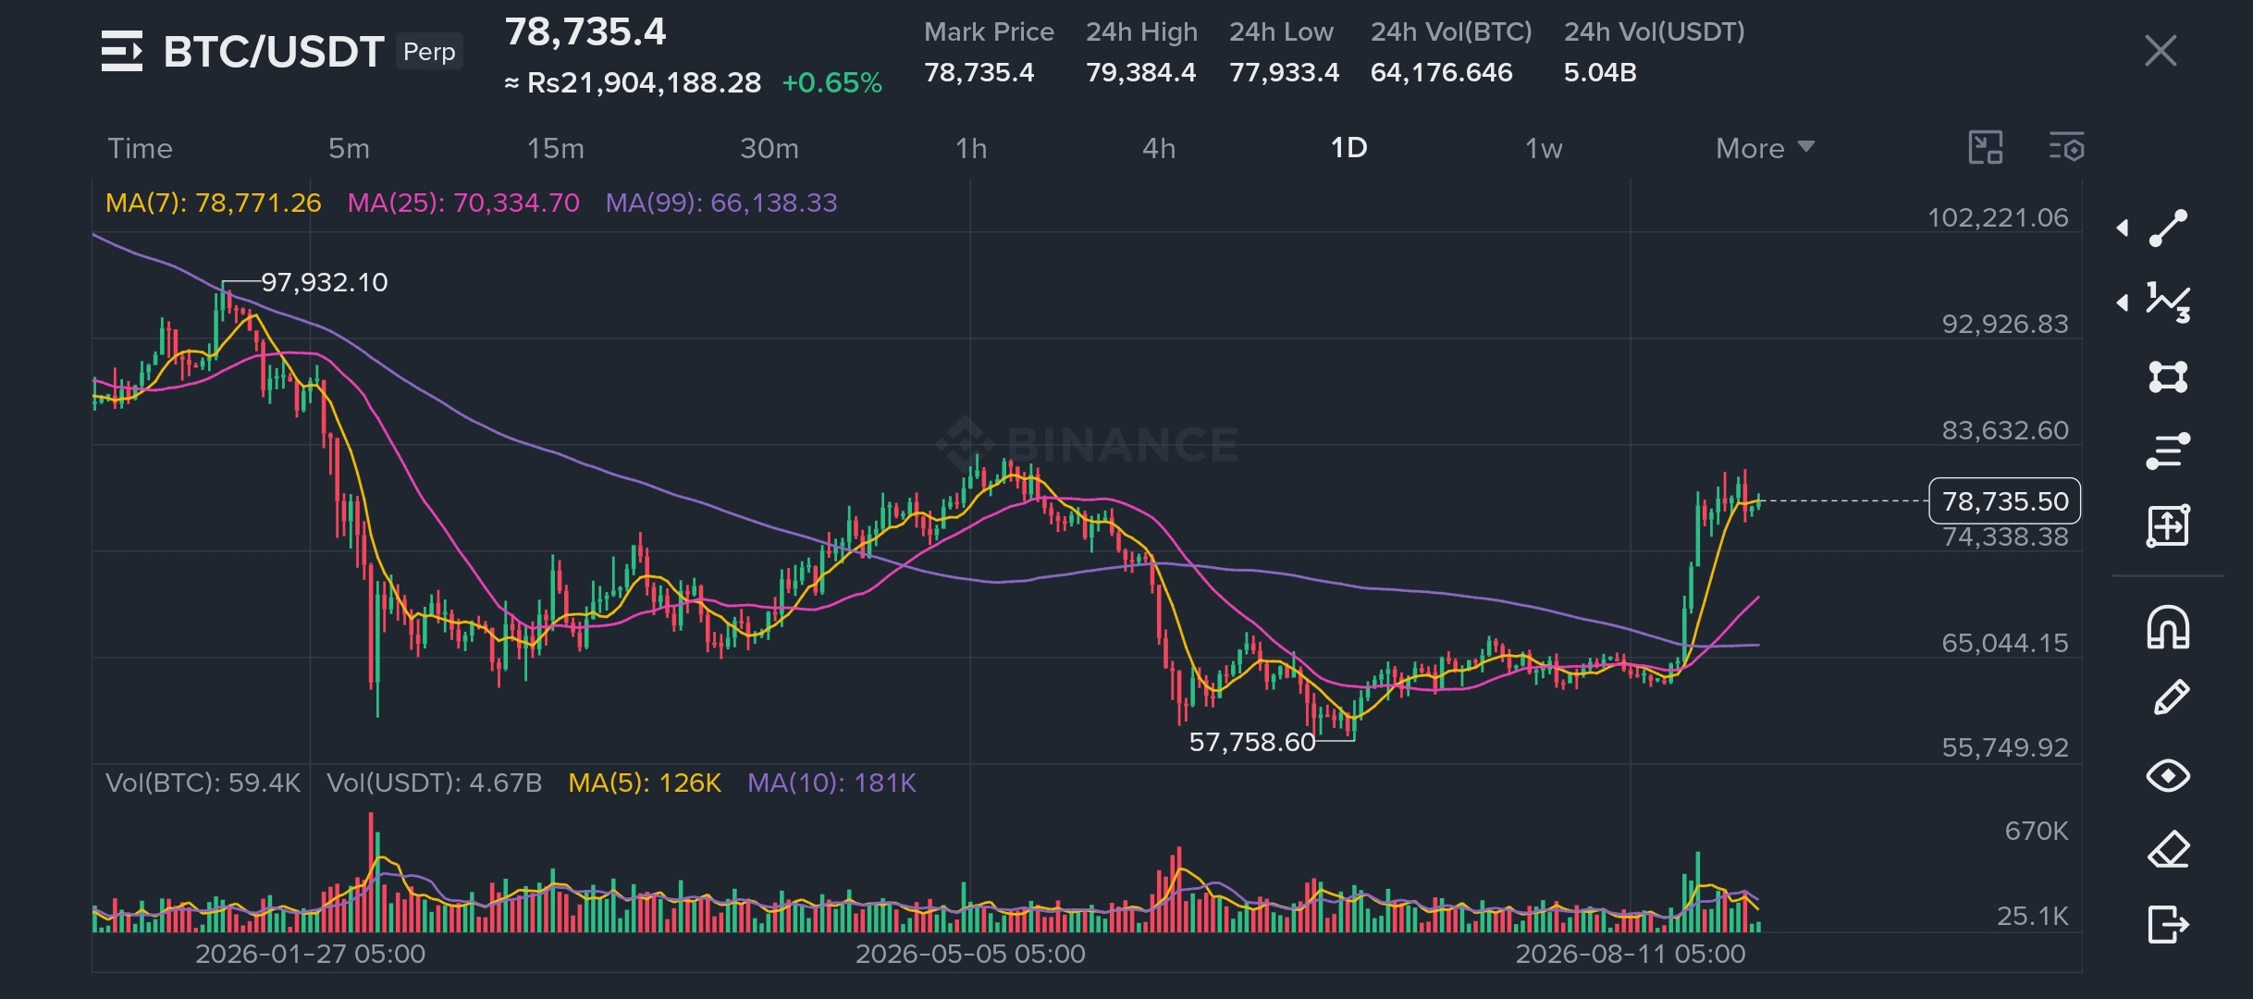Toggle the chart layout fullscreen icon

(x=1986, y=148)
